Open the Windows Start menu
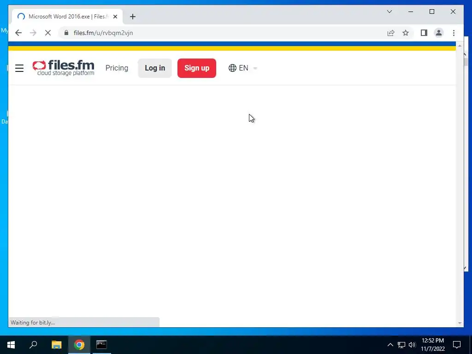Viewport: 472px width, 354px height. click(11, 345)
